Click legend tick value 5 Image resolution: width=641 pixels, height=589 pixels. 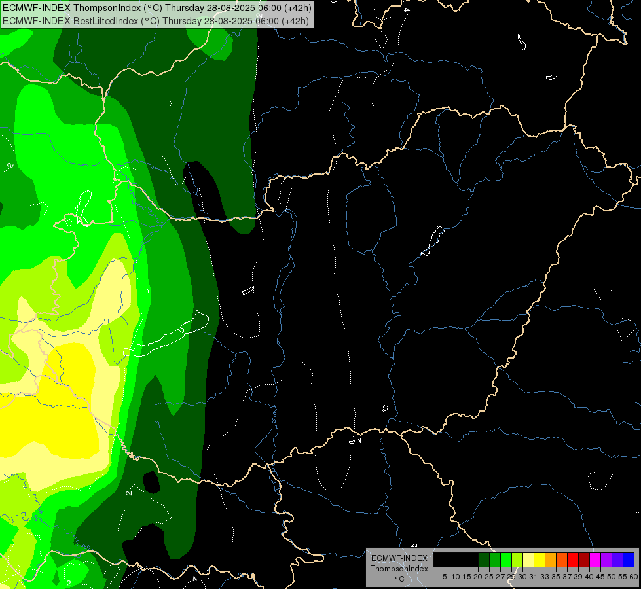click(445, 577)
